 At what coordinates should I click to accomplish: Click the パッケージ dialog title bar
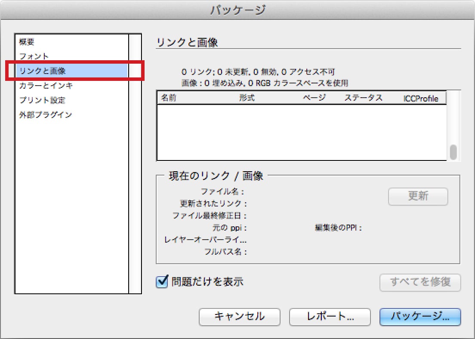click(x=237, y=9)
